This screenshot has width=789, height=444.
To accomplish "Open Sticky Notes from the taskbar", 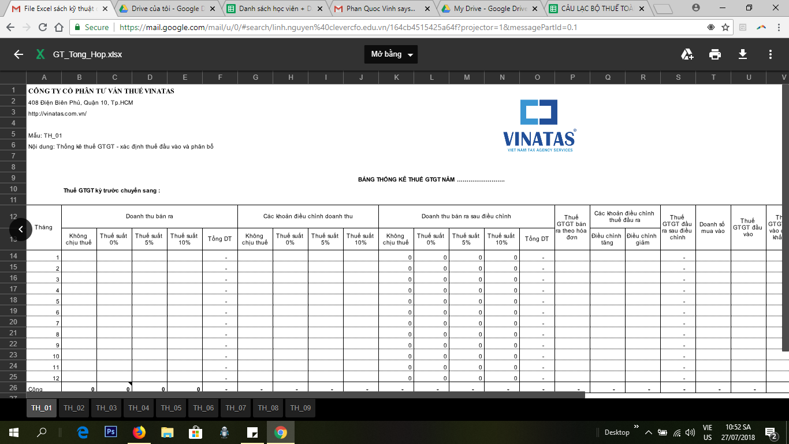I will (x=252, y=432).
